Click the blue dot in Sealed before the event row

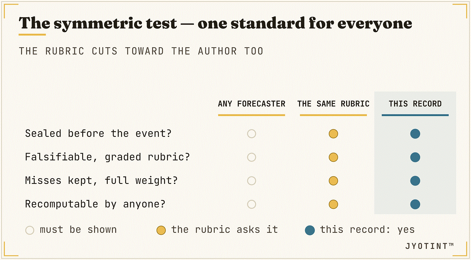pos(415,134)
